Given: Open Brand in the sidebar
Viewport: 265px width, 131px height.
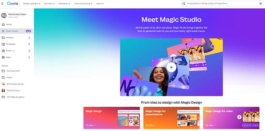Looking at the screenshot, I should coord(17,51).
